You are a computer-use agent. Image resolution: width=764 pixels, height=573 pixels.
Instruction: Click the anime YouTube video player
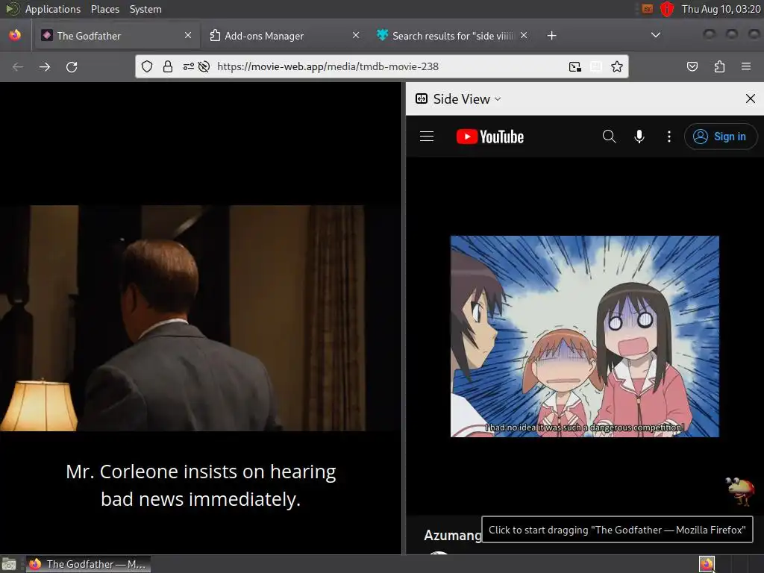(x=585, y=336)
